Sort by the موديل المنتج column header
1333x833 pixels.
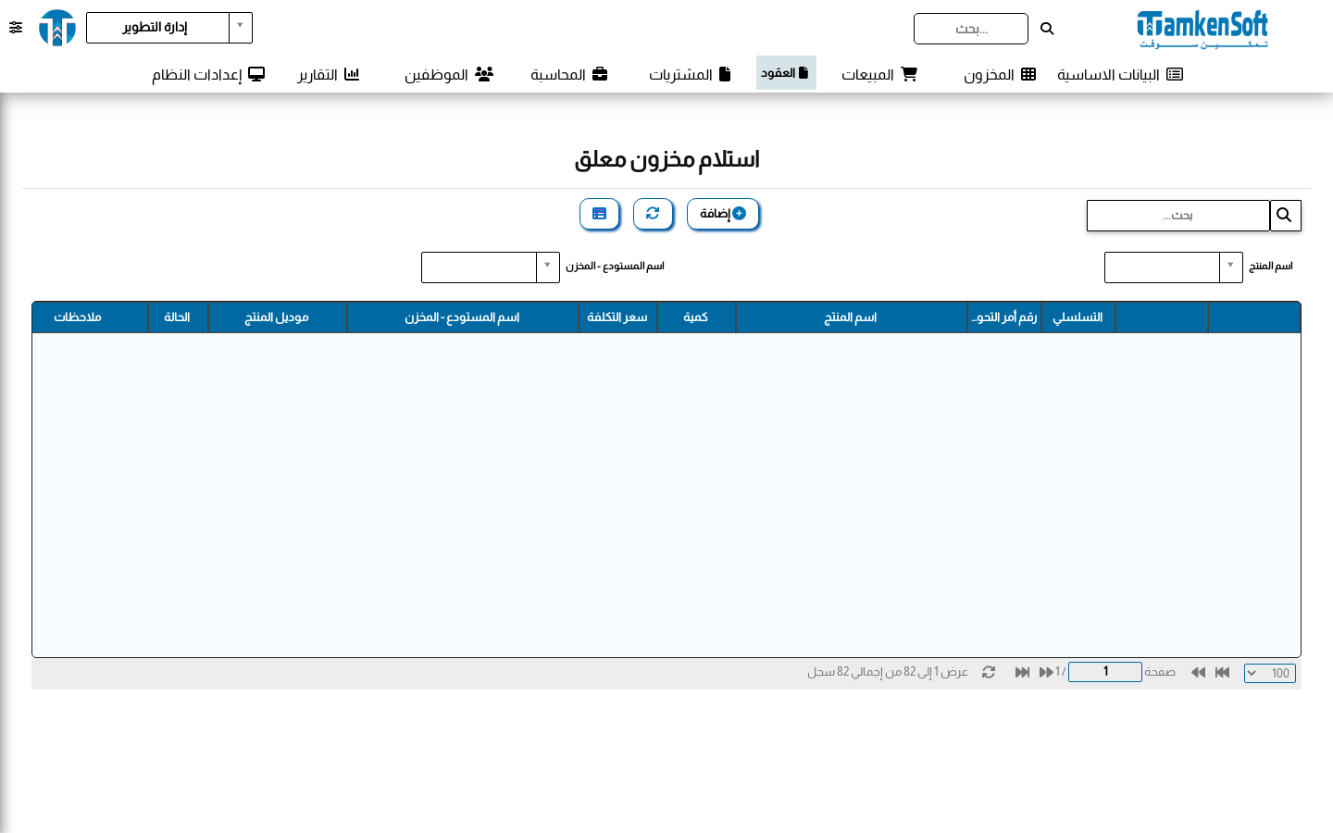(278, 317)
